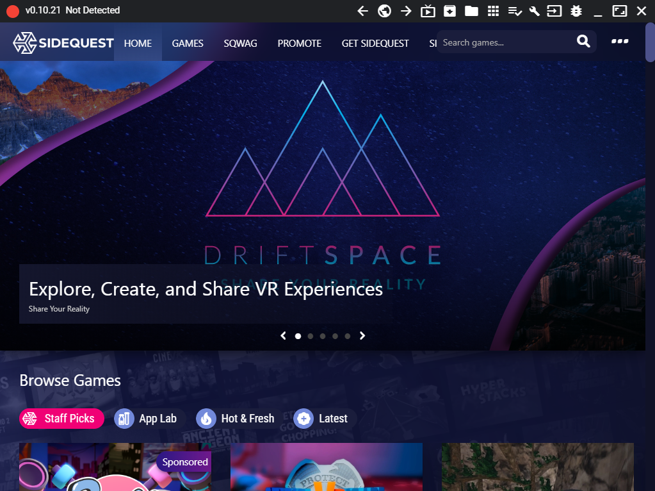Minimize the SideQuest window
The width and height of the screenshot is (655, 491).
tap(598, 14)
